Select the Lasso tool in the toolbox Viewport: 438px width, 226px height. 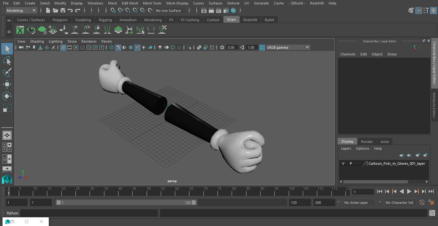pyautogui.click(x=7, y=61)
